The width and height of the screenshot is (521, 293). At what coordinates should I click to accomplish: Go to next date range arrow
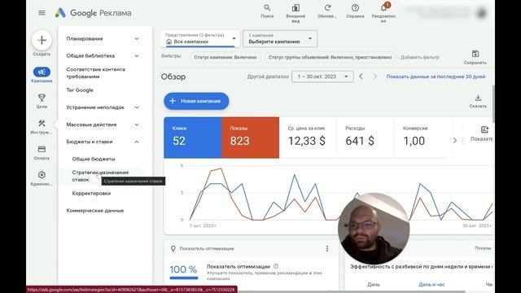pyautogui.click(x=374, y=77)
